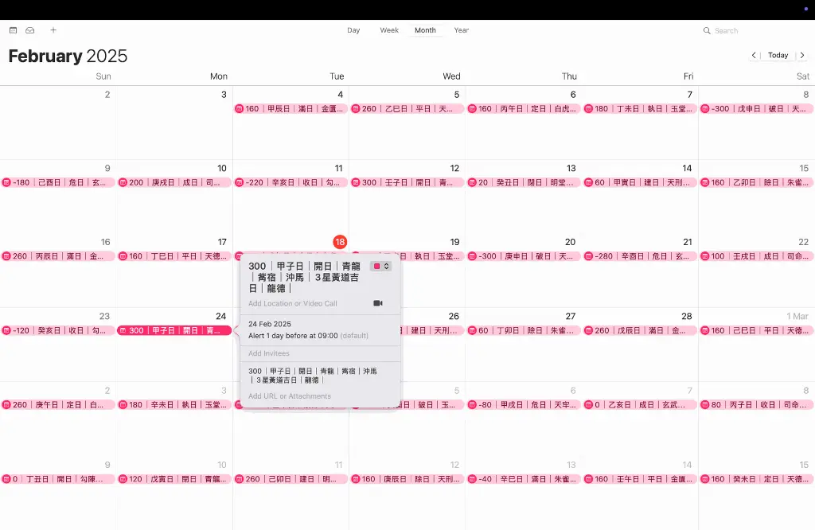Switch to Day view
Screen dimensions: 815x530
pos(353,30)
